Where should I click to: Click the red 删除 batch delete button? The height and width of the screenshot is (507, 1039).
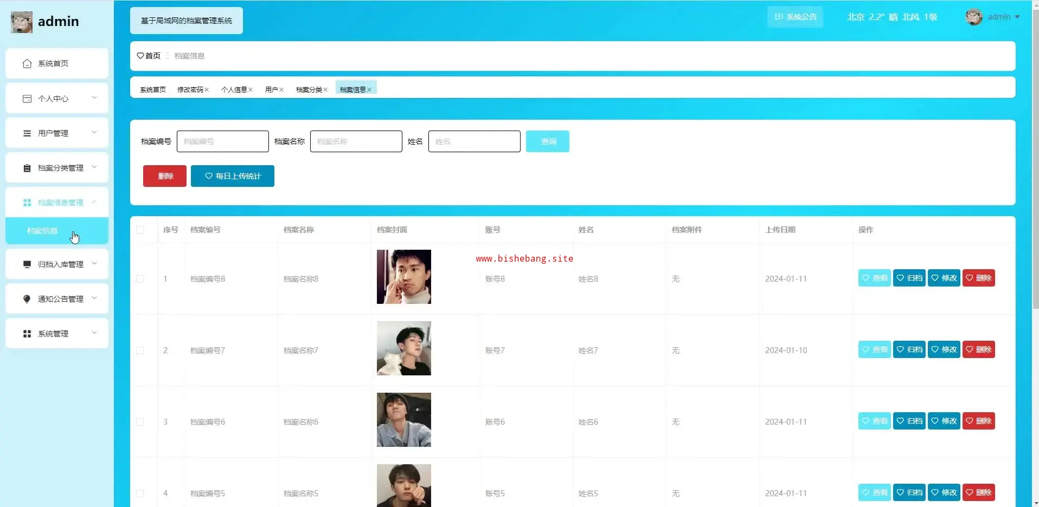(165, 176)
